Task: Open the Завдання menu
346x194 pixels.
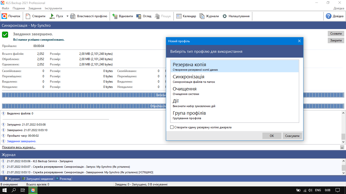Action: point(35,8)
